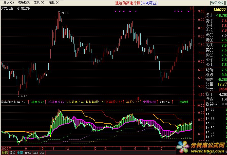Viewport: 227px width, 155px height.
Task: Click the 现价 current price row
Action: pyautogui.click(x=216, y=70)
